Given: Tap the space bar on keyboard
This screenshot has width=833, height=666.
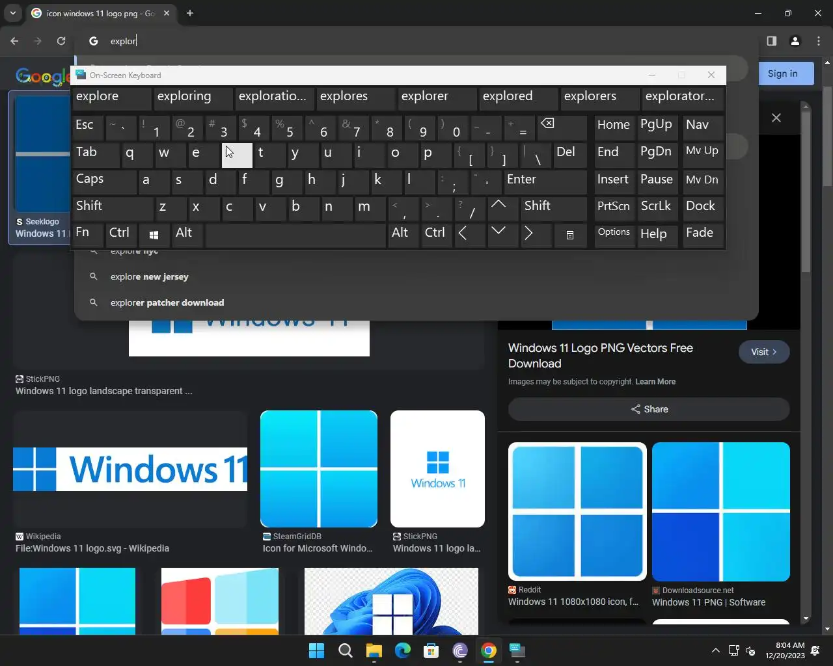Looking at the screenshot, I should point(295,235).
